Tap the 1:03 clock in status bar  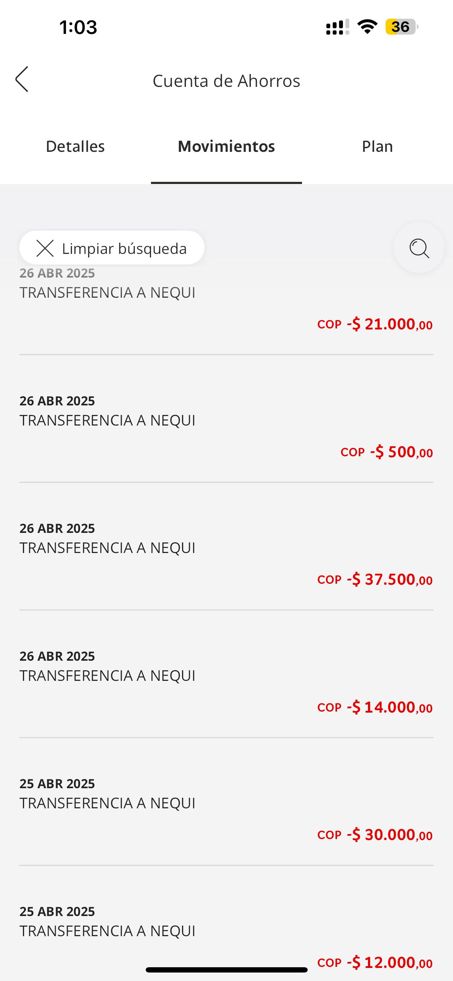(78, 28)
